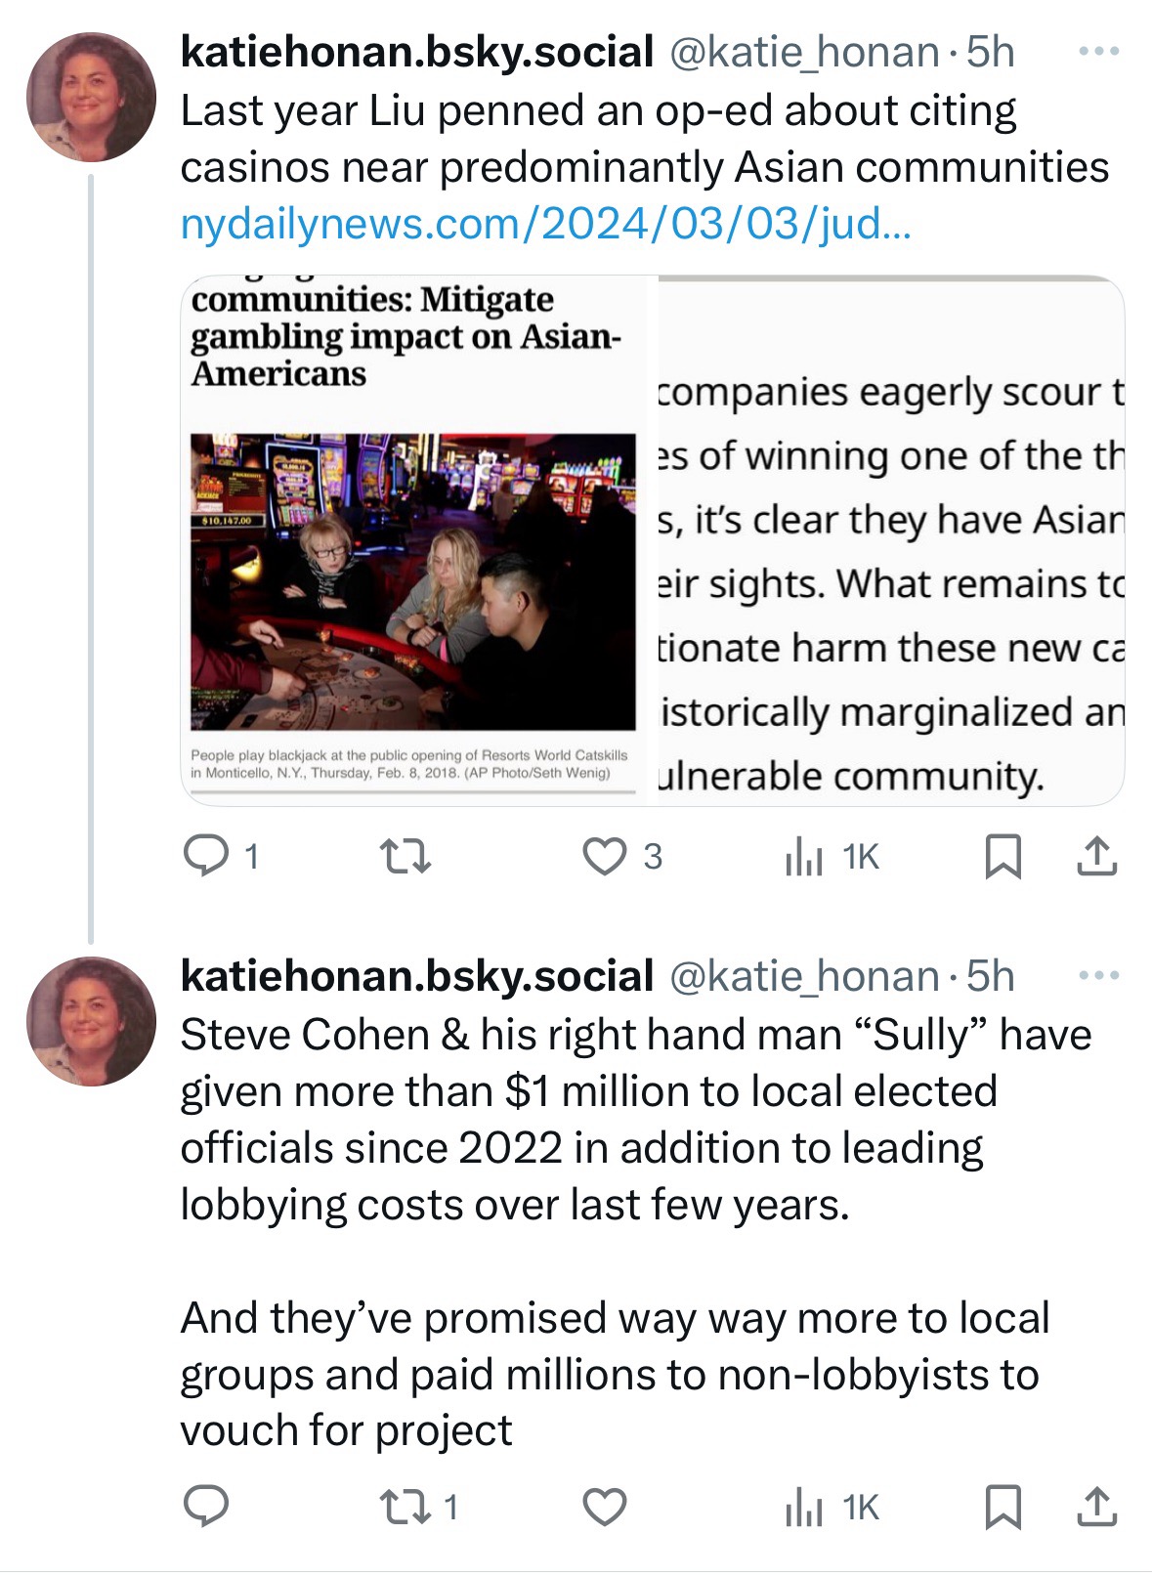The image size is (1152, 1576).
Task: Bookmark the Steve Cohen tweet
Action: (1003, 1507)
